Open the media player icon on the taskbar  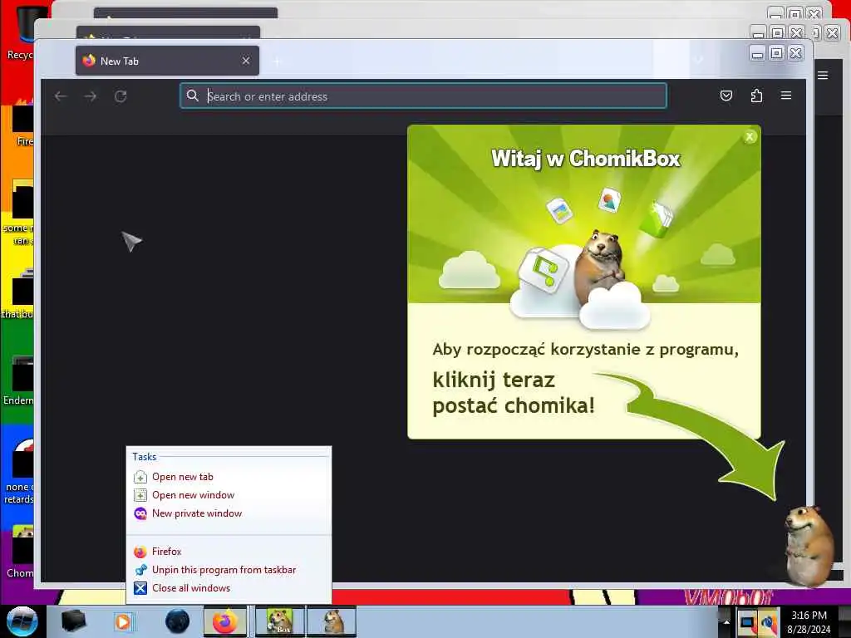(x=123, y=621)
